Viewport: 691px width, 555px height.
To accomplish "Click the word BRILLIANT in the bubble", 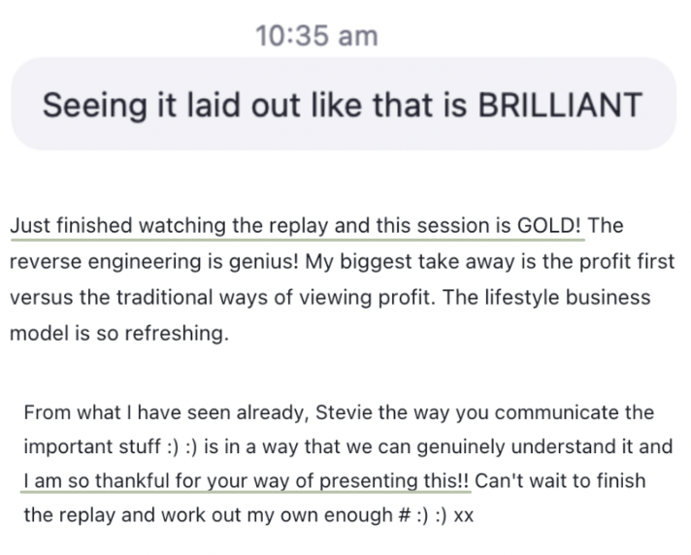I will coord(560,105).
